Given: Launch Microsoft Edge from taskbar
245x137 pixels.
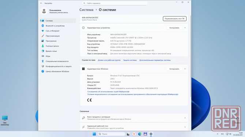Looking at the screenshot, I should [x=140, y=134].
